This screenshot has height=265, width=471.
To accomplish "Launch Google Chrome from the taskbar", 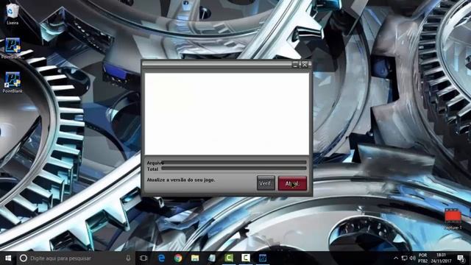I will coord(178,258).
